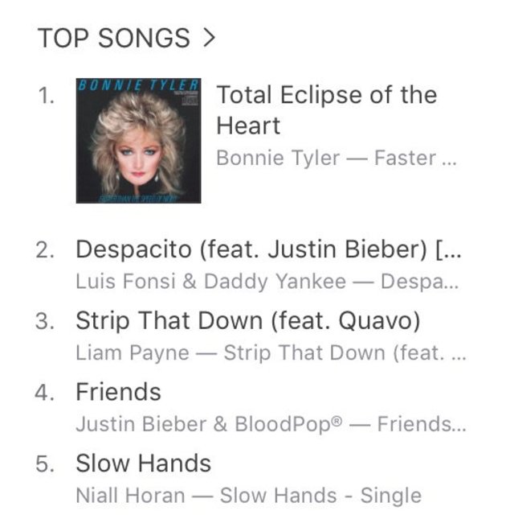This screenshot has height=519, width=514.
Task: Click the Niall Horan — Slow Hands subtitle
Action: (248, 495)
